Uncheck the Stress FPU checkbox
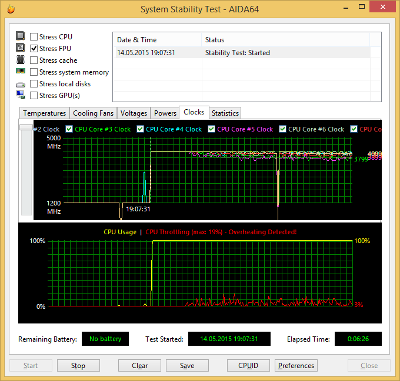The image size is (400, 381). point(34,48)
